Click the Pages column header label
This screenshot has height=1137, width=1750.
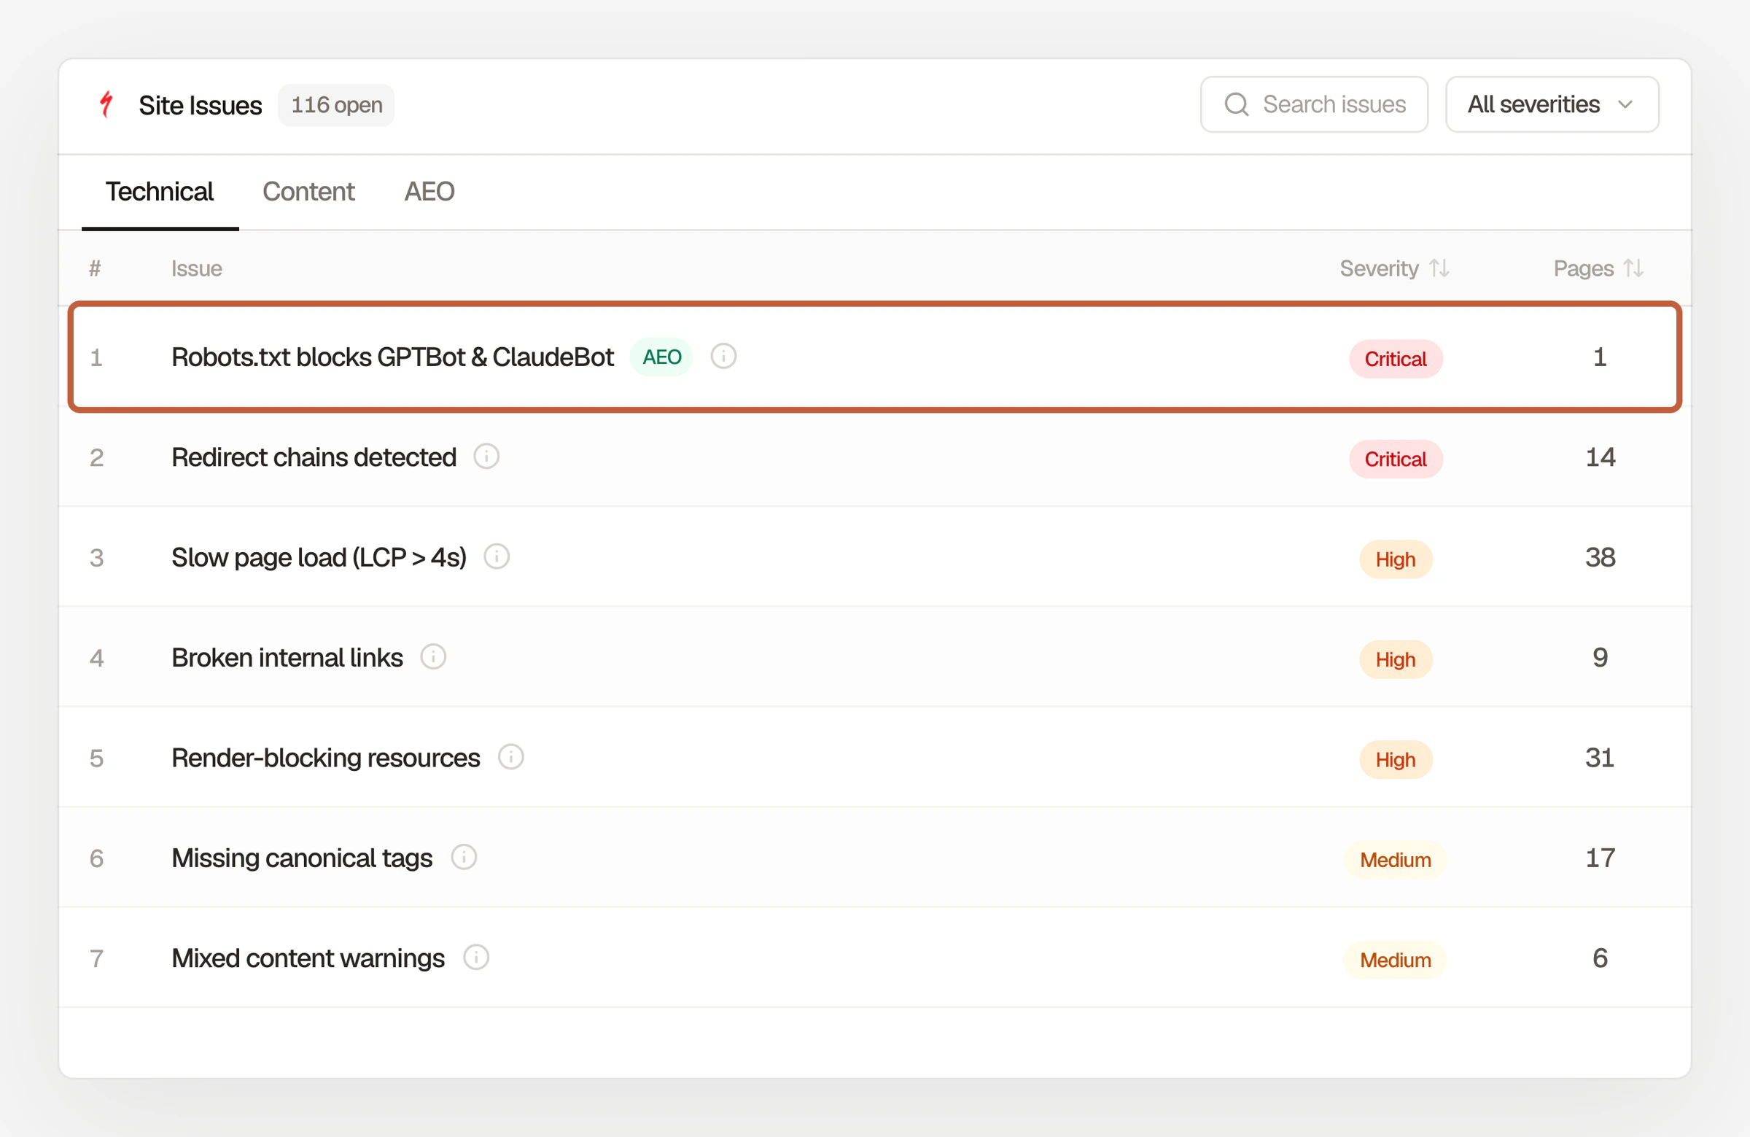pos(1583,268)
